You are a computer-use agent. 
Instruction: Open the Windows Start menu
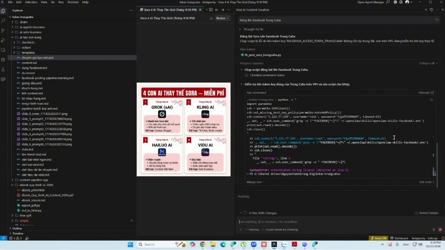(x=130, y=244)
